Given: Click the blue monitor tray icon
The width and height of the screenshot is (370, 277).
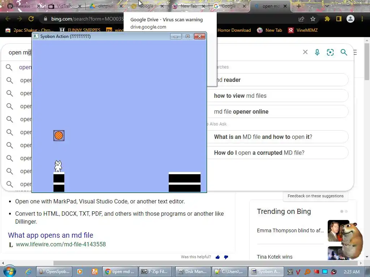Looking at the screenshot, I should click(x=325, y=272).
